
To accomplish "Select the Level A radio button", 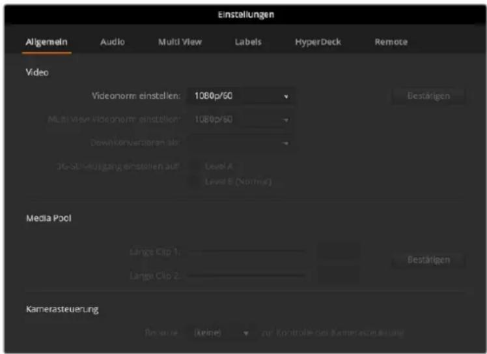I will pos(195,166).
